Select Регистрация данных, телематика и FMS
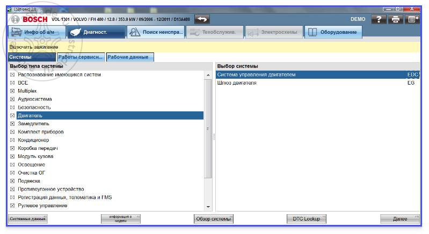 (x=110, y=198)
